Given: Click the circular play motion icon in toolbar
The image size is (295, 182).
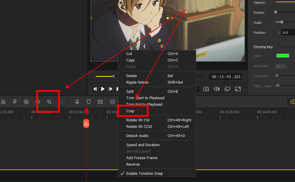Looking at the screenshot, I should pyautogui.click(x=26, y=102).
